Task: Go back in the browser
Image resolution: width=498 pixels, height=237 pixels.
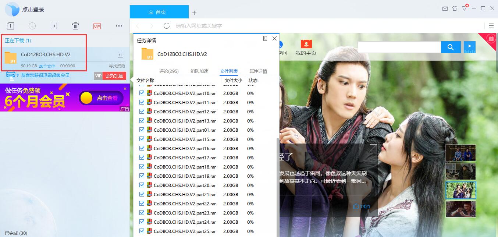Action: point(138,26)
